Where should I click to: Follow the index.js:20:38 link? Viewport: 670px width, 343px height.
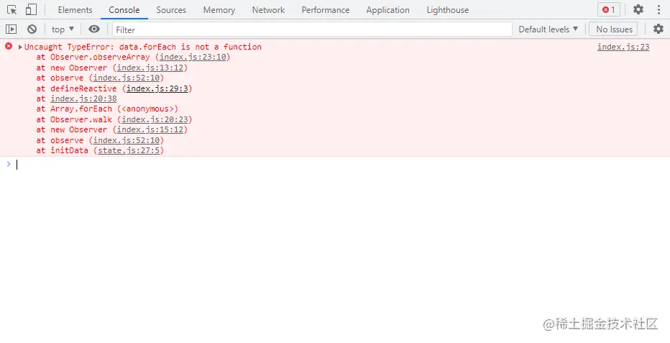(83, 99)
